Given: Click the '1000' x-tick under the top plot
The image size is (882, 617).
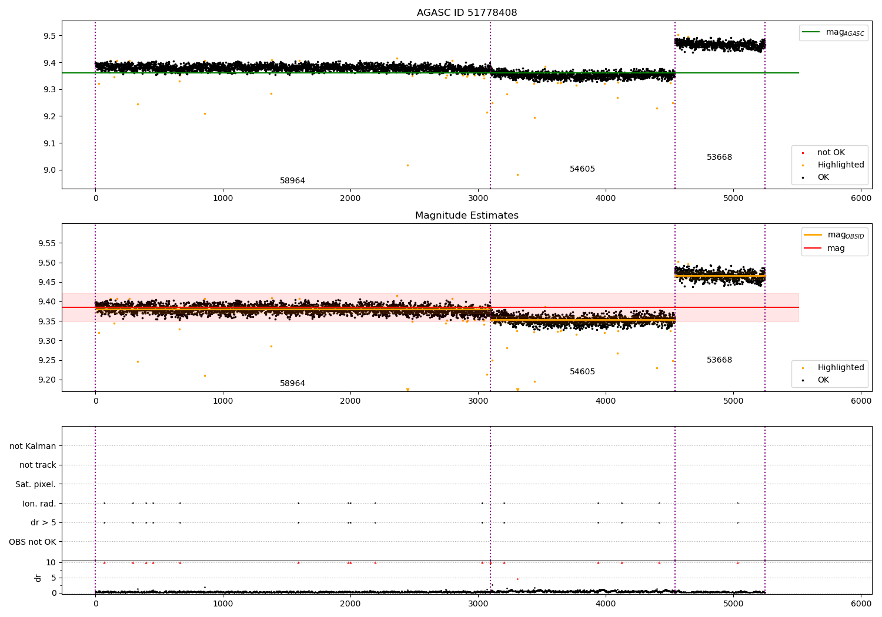Looking at the screenshot, I should coord(223,199).
